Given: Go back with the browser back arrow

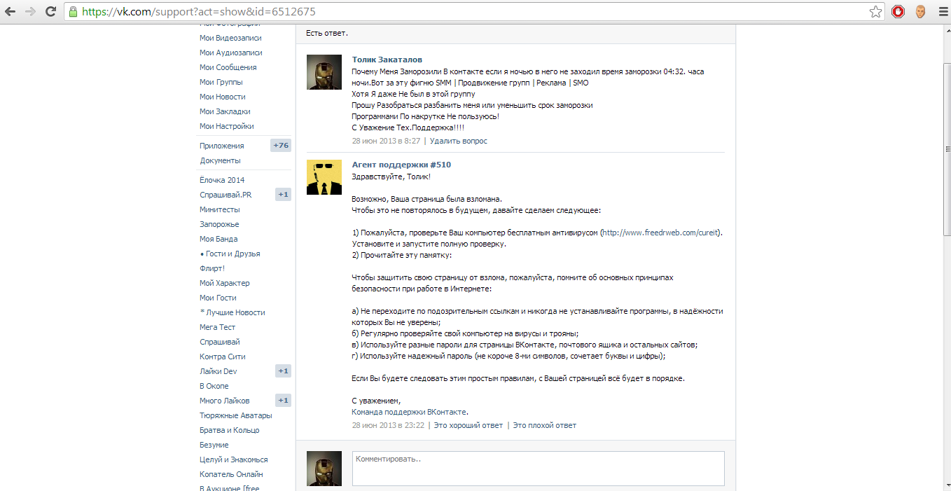Looking at the screenshot, I should point(11,11).
